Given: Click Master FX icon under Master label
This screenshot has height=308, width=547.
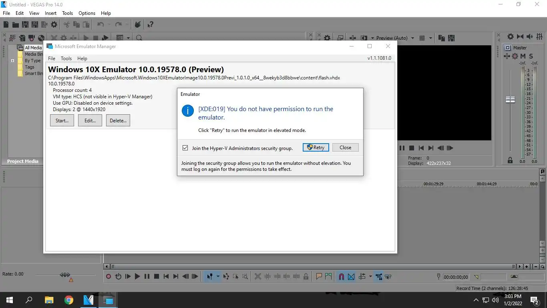Looking at the screenshot, I should tap(507, 56).
